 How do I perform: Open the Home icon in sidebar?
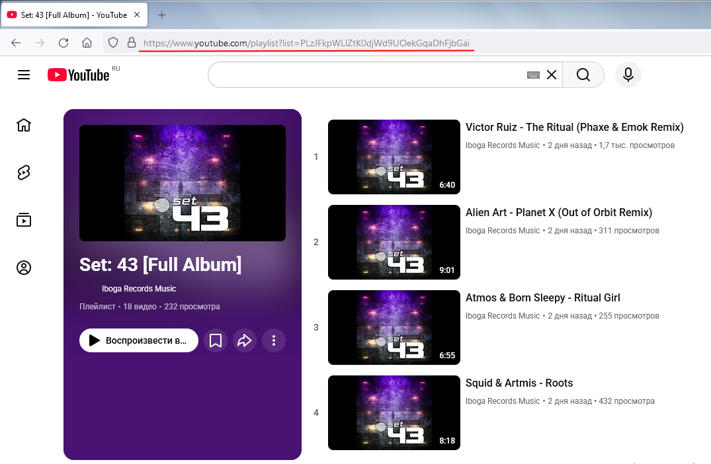(24, 125)
